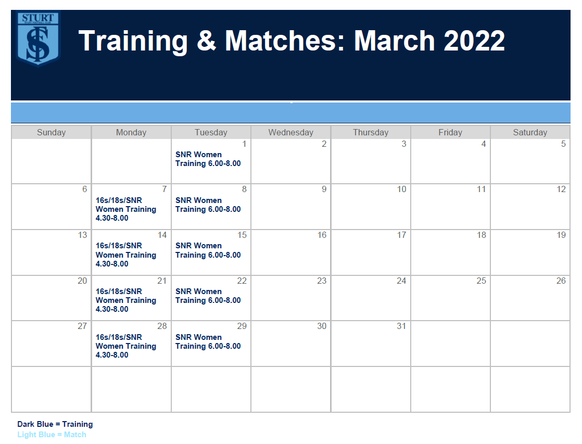The width and height of the screenshot is (582, 444).
Task: Open 16s/18s/SNR Women Training on March 7
Action: [126, 209]
